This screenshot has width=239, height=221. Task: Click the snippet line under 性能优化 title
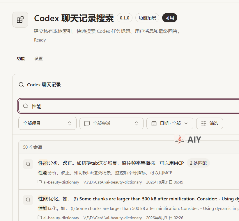pos(138,209)
